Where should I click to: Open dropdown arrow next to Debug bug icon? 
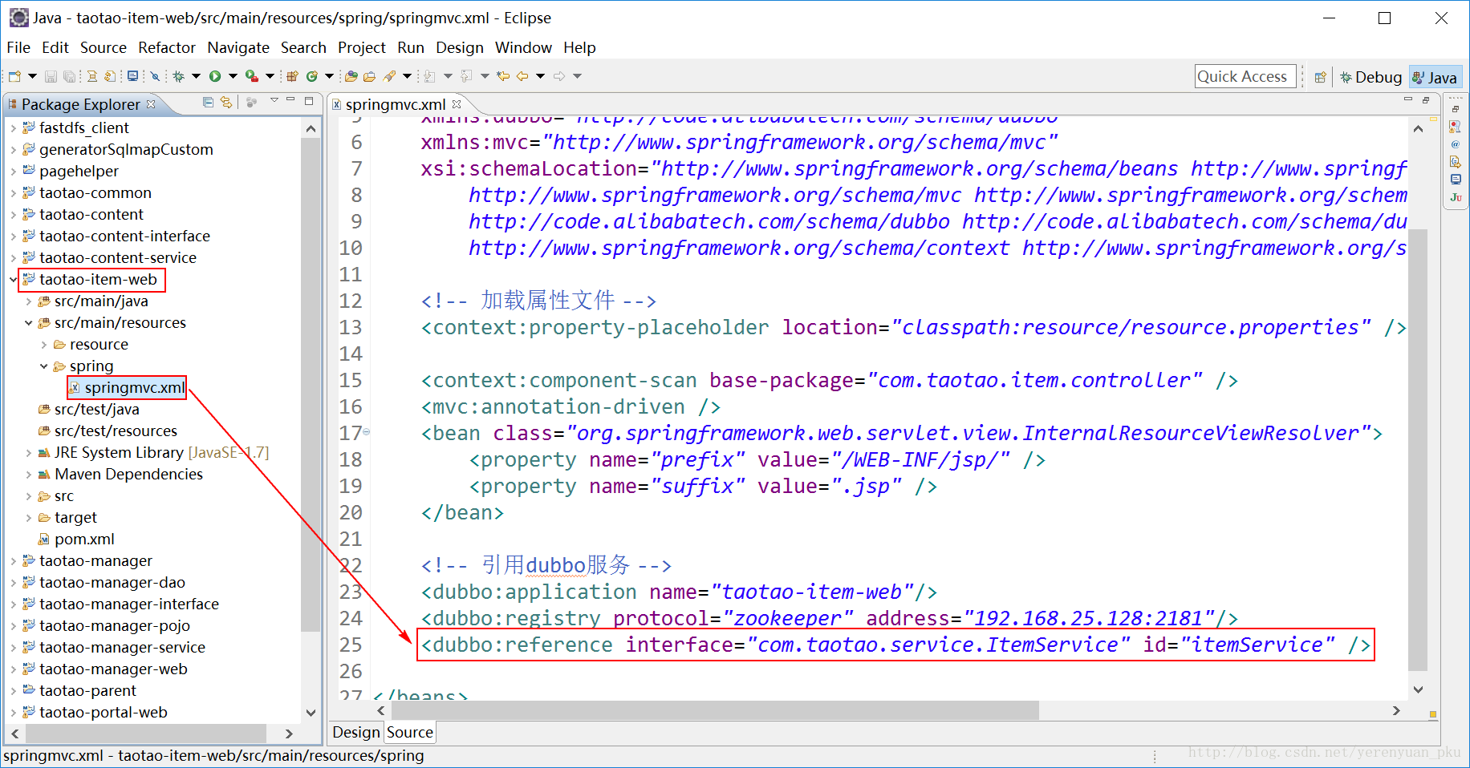click(x=196, y=76)
